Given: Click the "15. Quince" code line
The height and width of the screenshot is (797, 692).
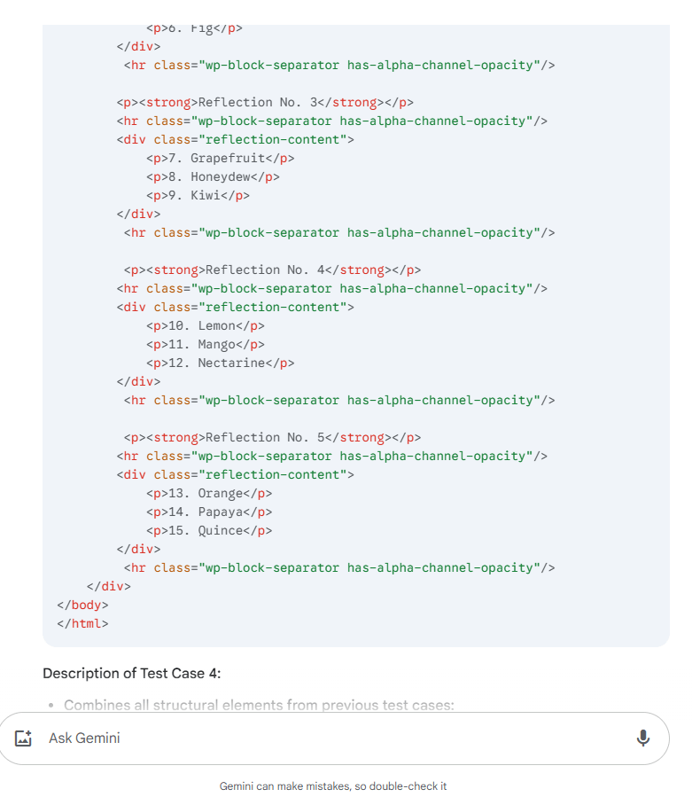Looking at the screenshot, I should 209,530.
